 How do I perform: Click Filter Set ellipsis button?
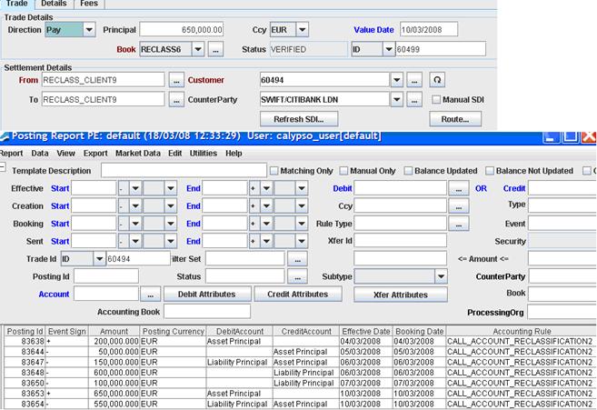[297, 259]
